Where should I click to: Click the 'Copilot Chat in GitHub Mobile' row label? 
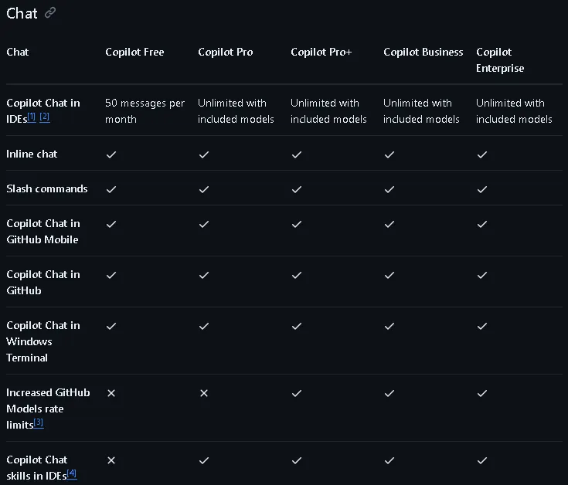pos(43,232)
